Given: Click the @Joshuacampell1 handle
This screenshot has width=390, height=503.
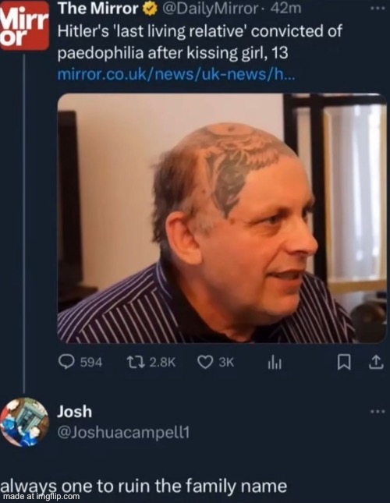Looking at the screenshot, I should (123, 433).
